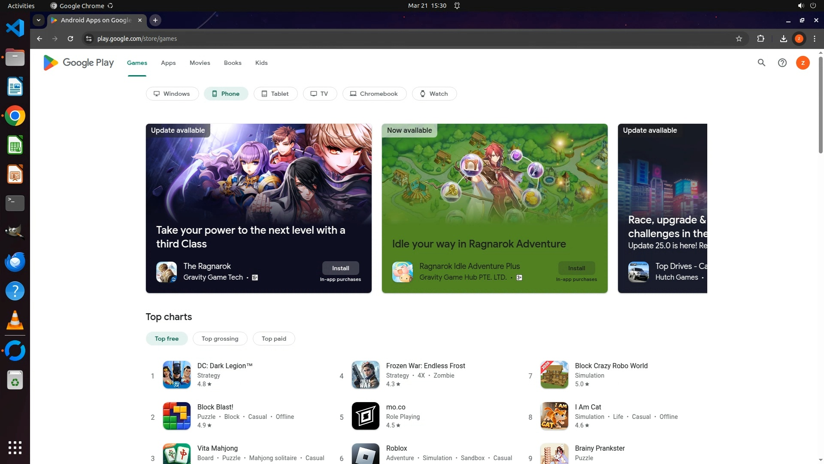
Task: Bookmark this page with the star icon
Action: coord(739,39)
